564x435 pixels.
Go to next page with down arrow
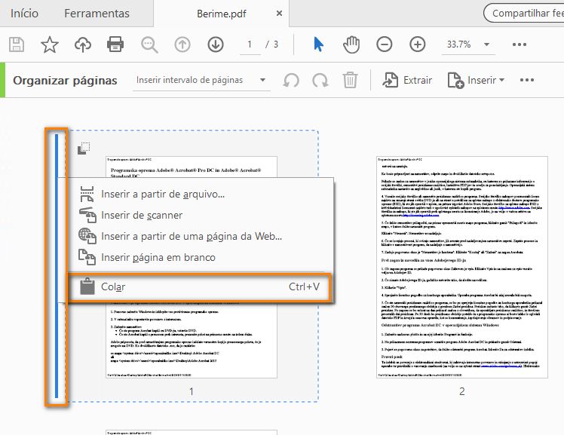click(216, 44)
